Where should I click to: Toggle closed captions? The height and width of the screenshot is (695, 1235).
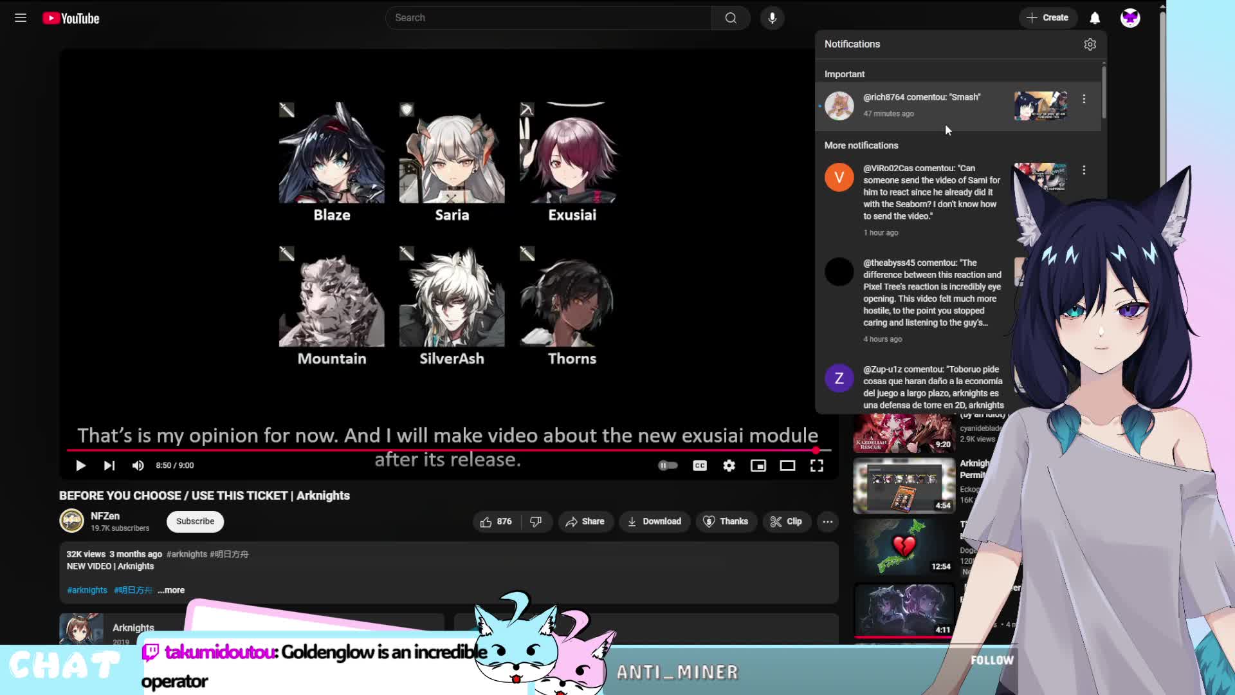(x=700, y=465)
